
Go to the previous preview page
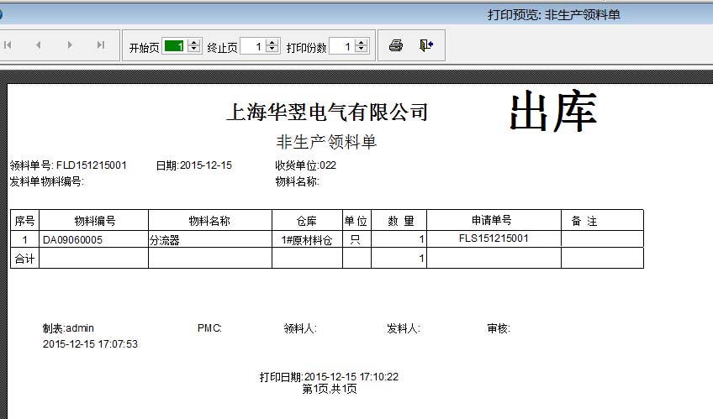[x=38, y=45]
